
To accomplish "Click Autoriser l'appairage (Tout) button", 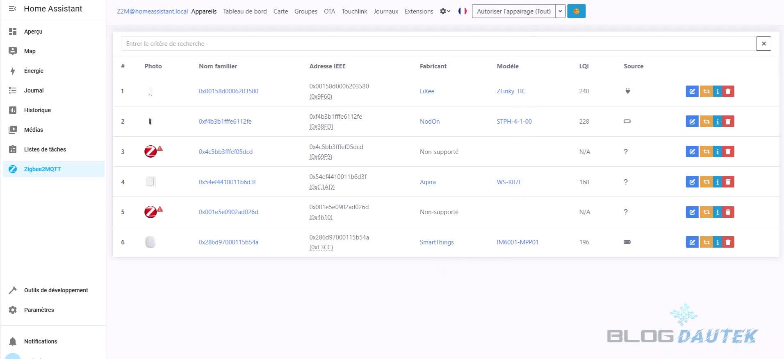I will tap(513, 11).
